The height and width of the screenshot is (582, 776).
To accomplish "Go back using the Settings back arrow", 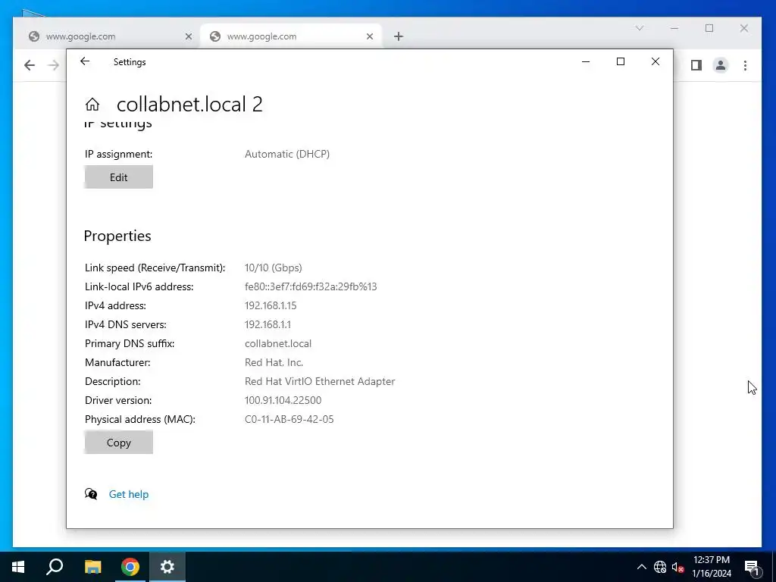I will point(85,61).
